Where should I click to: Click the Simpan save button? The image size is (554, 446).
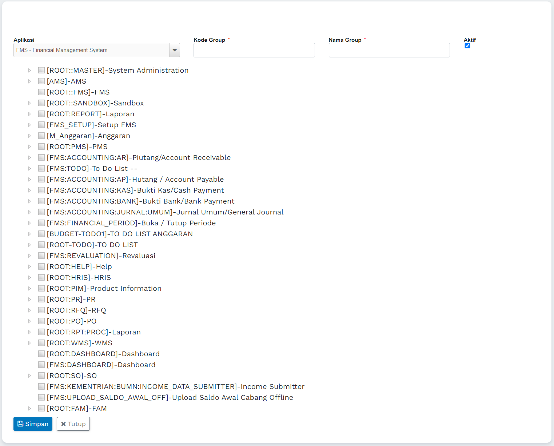pyautogui.click(x=33, y=424)
